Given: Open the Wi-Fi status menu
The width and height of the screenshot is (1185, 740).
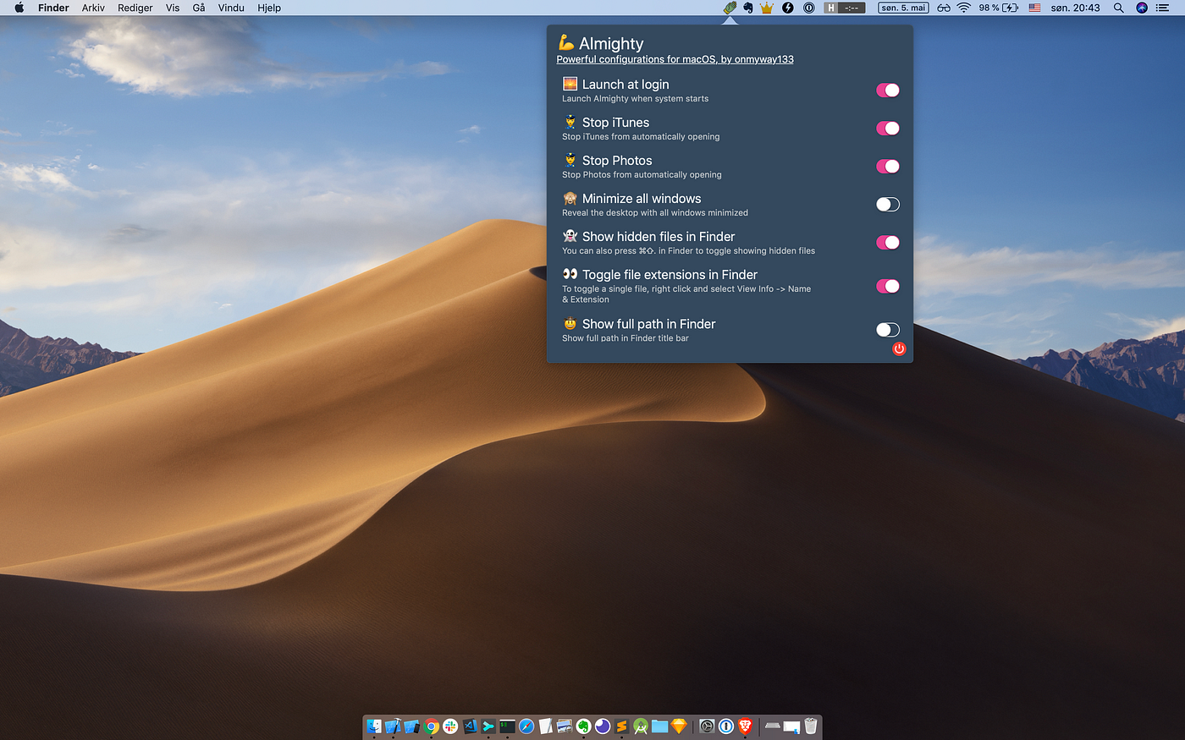Looking at the screenshot, I should point(964,8).
